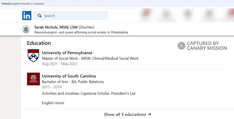Image resolution: width=234 pixels, height=119 pixels.
Task: Click the neurodivergent social worker headline
Action: (x=81, y=32)
